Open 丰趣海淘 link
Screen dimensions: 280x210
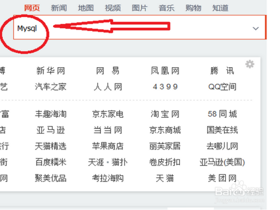(x=50, y=114)
